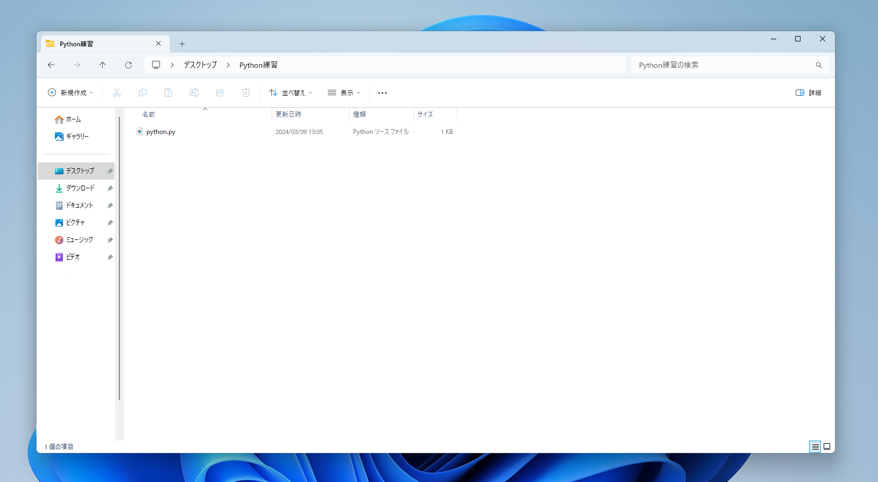Switch to large thumbnails view icon
Screen dimensions: 878x482
click(827, 446)
